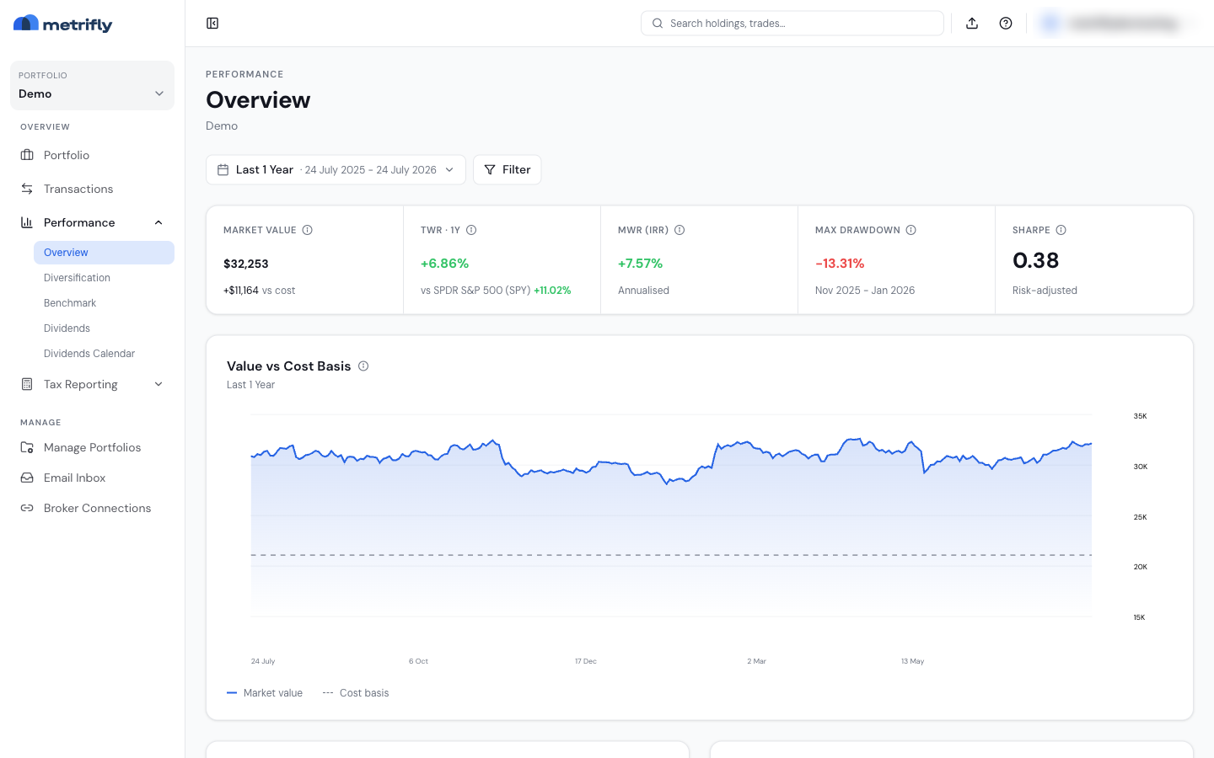Open the Demo portfolio selector dropdown
1214x758 pixels.
click(x=92, y=85)
